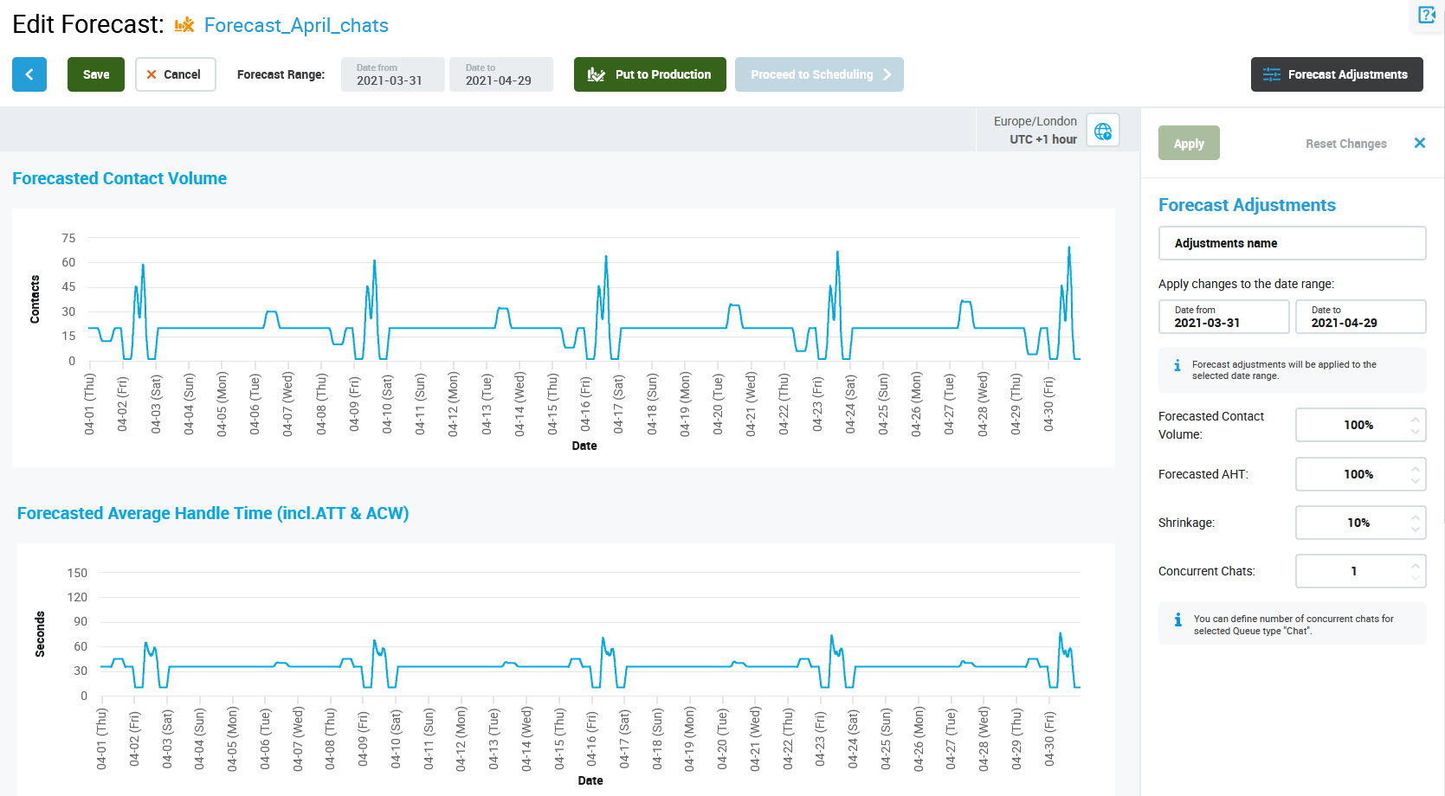Screen dimensions: 1445x796
Task: Increase Forecasted Contact Volume percentage
Action: click(1415, 420)
